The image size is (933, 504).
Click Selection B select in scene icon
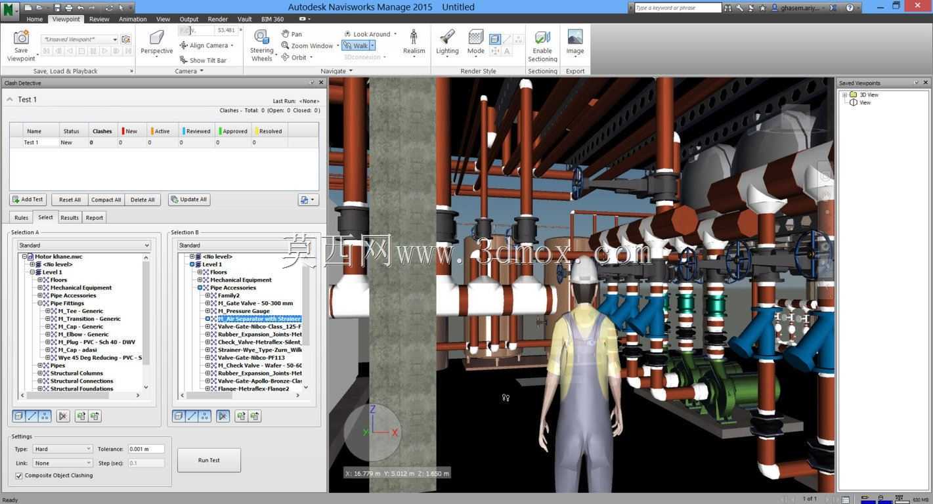(255, 416)
